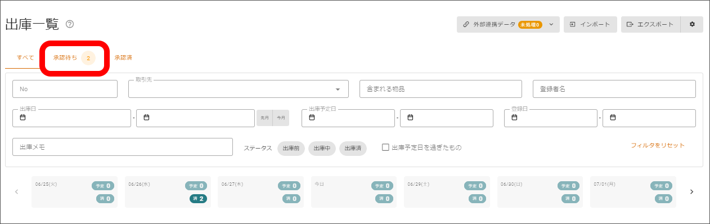Select the 06/25(火) date card
The width and height of the screenshot is (710, 224).
(74, 192)
